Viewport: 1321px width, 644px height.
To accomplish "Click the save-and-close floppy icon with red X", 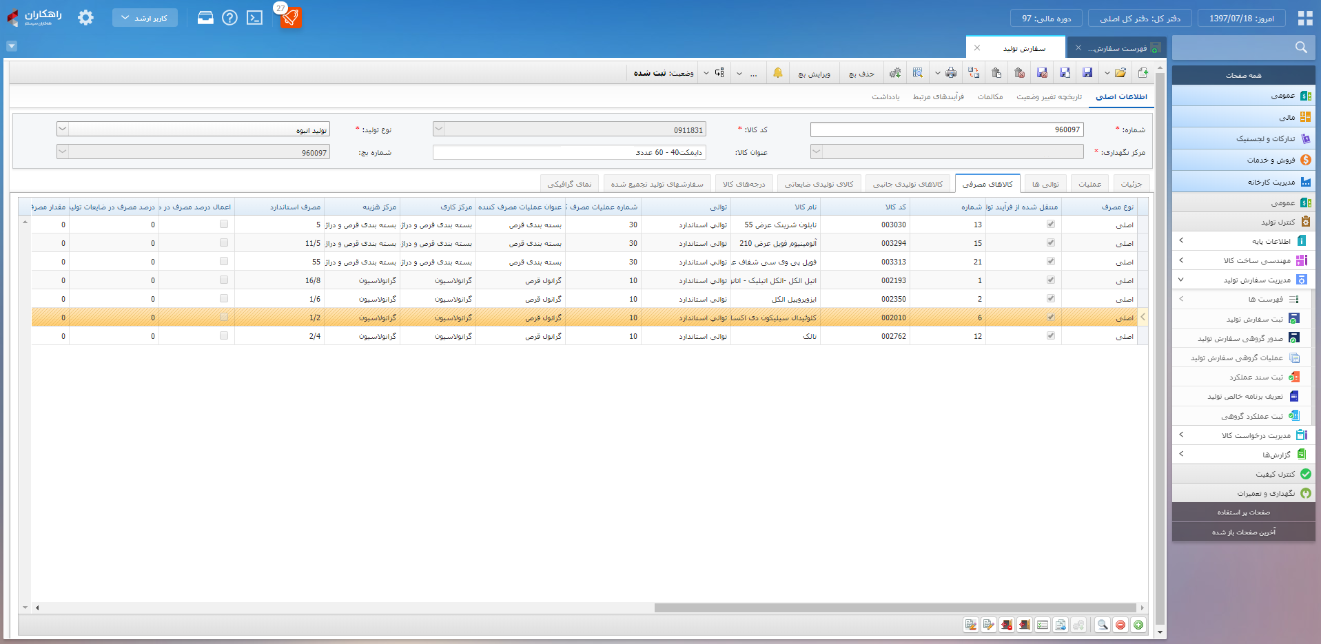I will [x=1042, y=73].
